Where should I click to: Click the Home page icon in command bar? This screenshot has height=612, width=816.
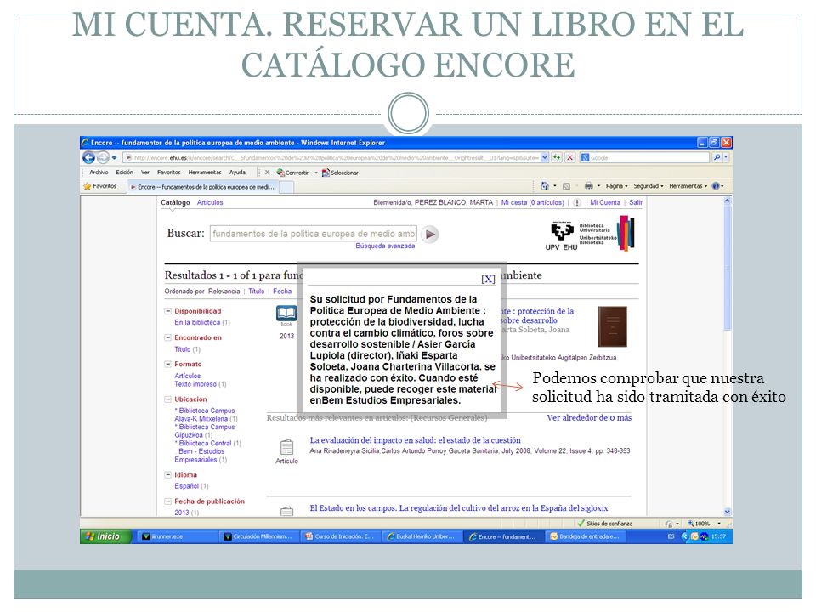click(545, 186)
